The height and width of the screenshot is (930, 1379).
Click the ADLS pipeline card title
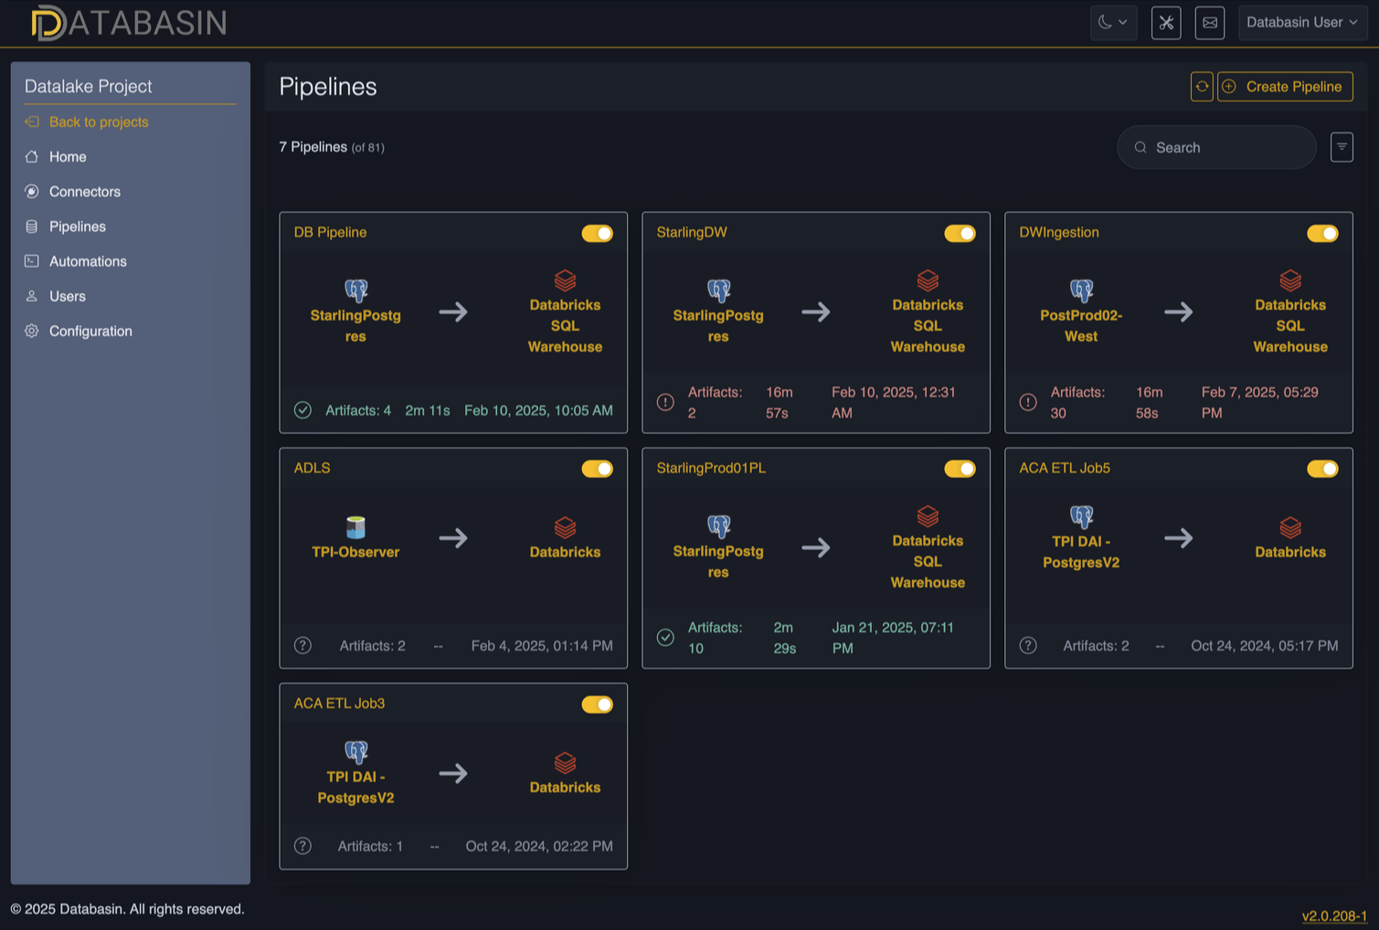coord(312,468)
